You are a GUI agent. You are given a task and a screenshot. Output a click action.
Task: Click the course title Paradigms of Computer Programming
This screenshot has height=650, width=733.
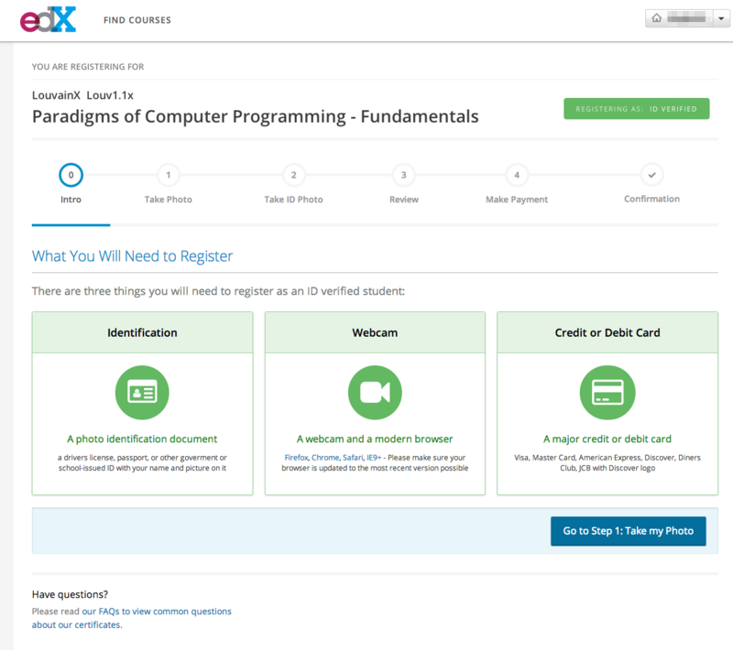[x=256, y=116]
